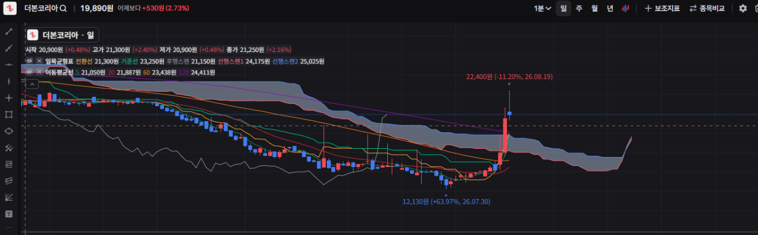This screenshot has width=758, height=235.
Task: Remove the 일목균형표 indicator
Action: coord(39,61)
